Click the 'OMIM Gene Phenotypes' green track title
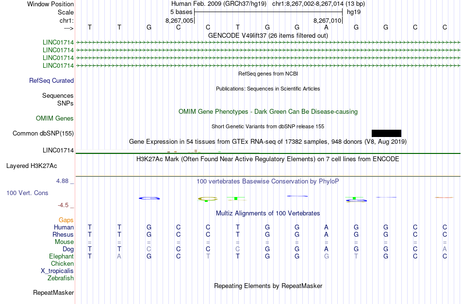The image size is (461, 304). tap(268, 112)
